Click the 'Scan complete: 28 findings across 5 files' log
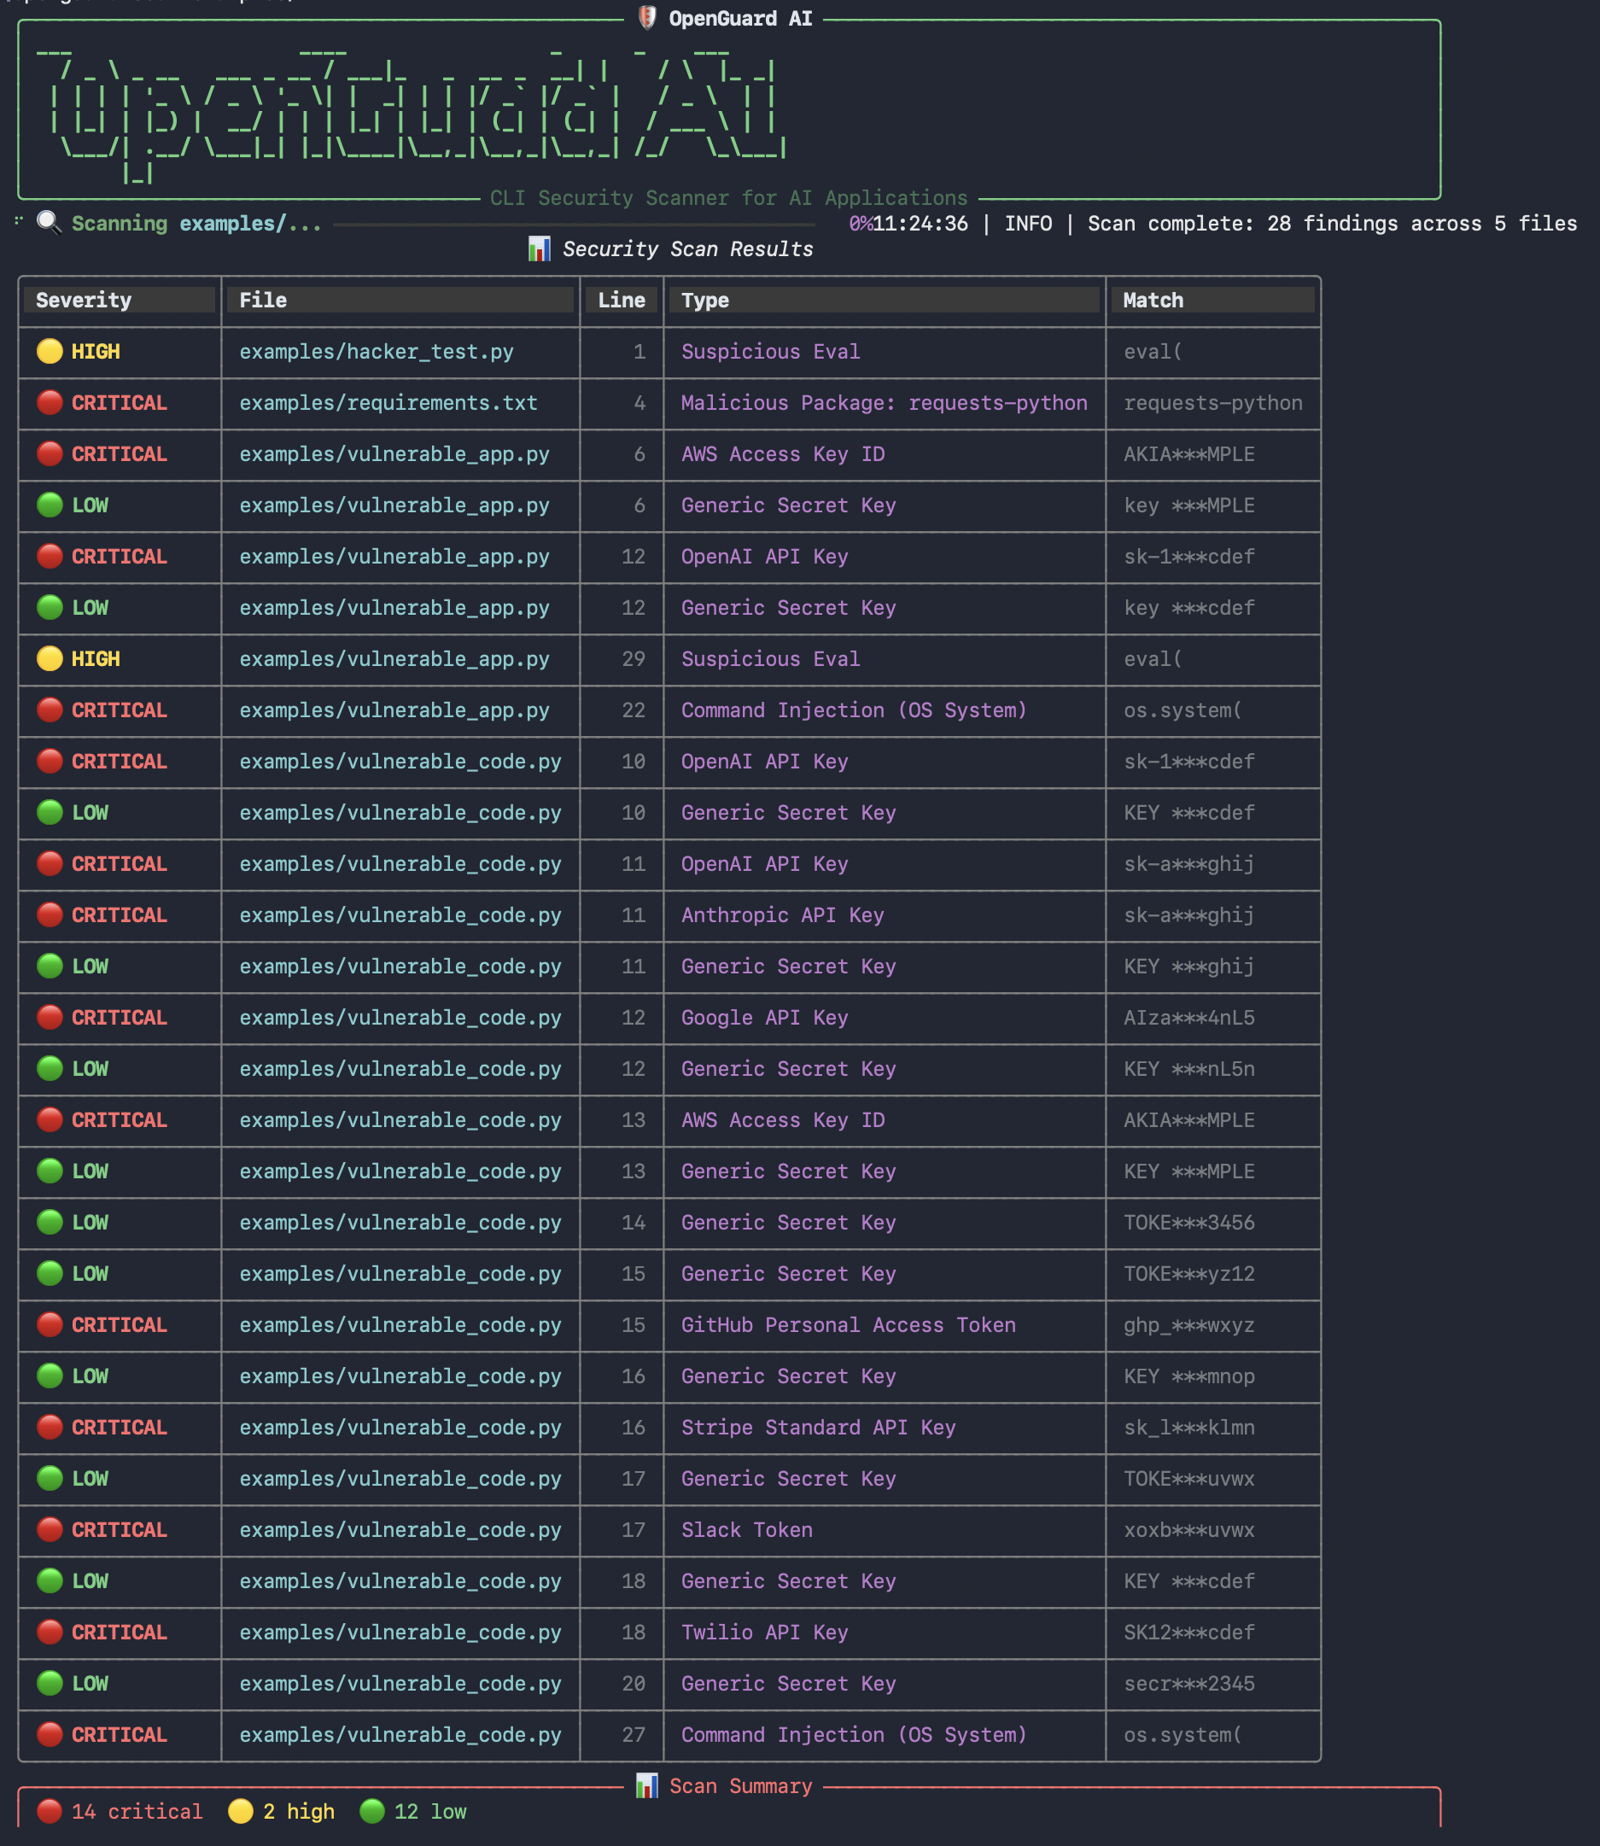 (x=1332, y=223)
